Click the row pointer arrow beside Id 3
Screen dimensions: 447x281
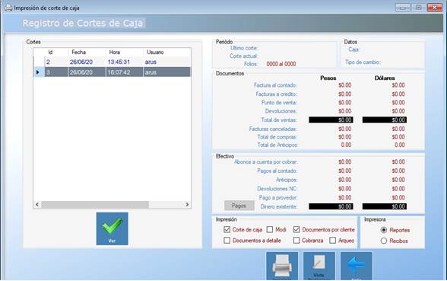click(x=38, y=72)
